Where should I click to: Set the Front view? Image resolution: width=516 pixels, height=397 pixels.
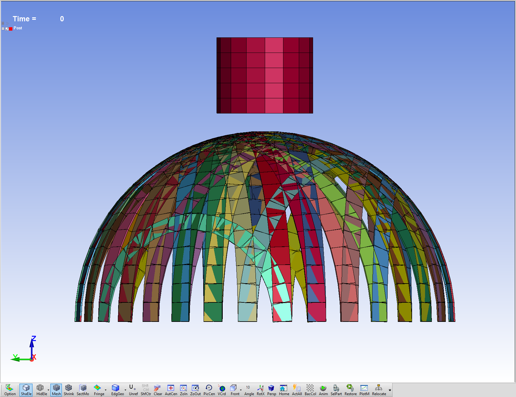(x=234, y=390)
